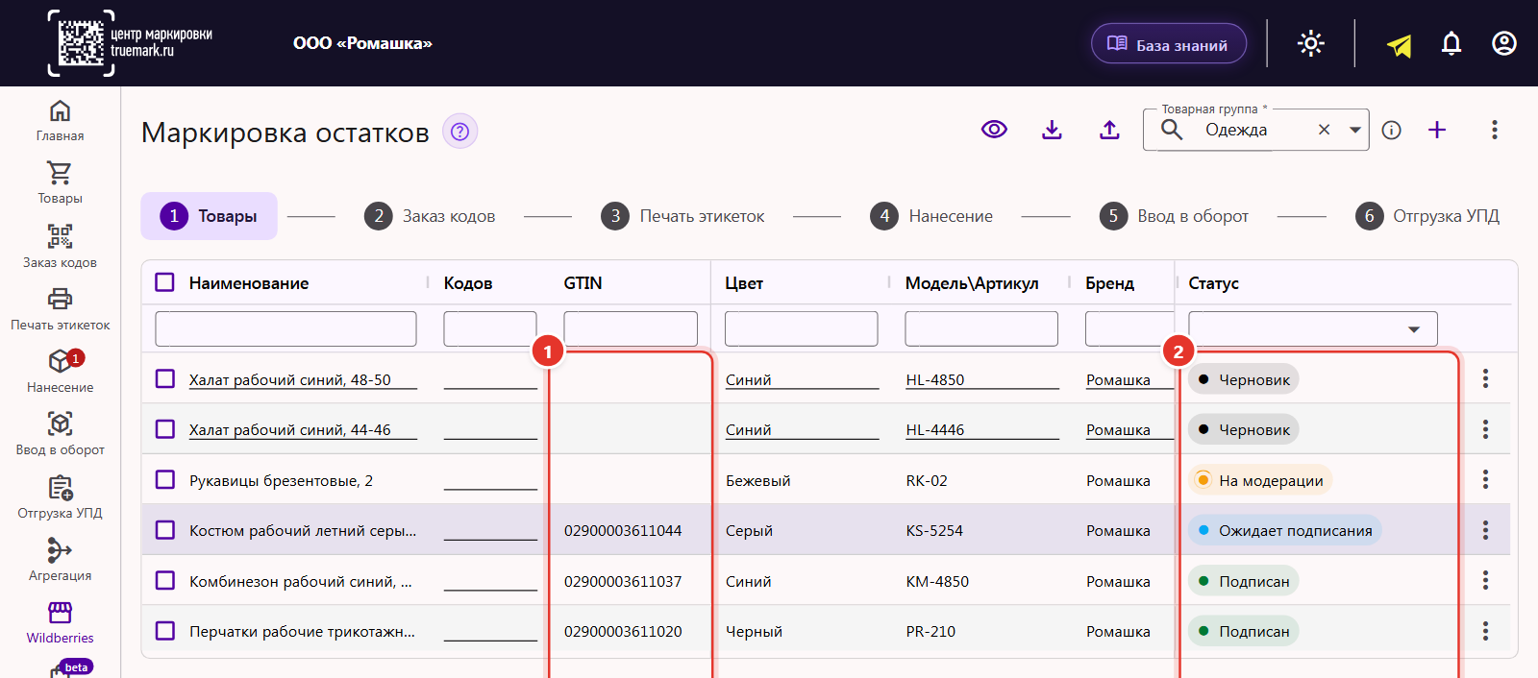
Task: Open row menu for Халат рабочий синий, 48-50
Action: (x=1486, y=379)
